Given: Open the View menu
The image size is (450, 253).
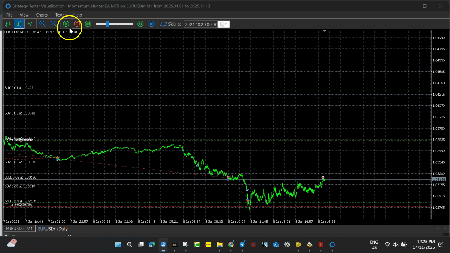Looking at the screenshot, I should (x=24, y=15).
